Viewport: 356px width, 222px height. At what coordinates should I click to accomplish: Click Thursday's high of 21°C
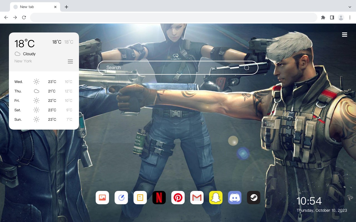pos(52,91)
